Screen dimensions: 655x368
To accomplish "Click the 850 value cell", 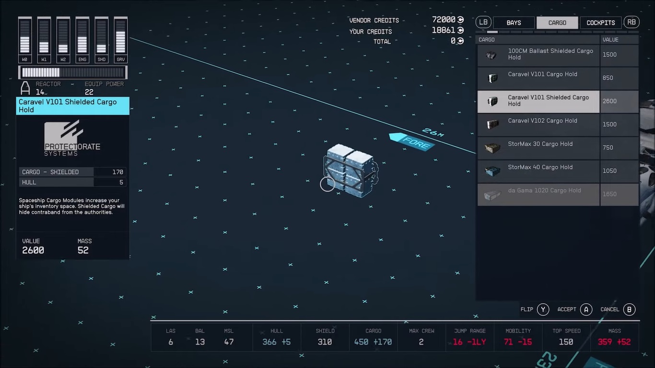I will click(x=619, y=78).
